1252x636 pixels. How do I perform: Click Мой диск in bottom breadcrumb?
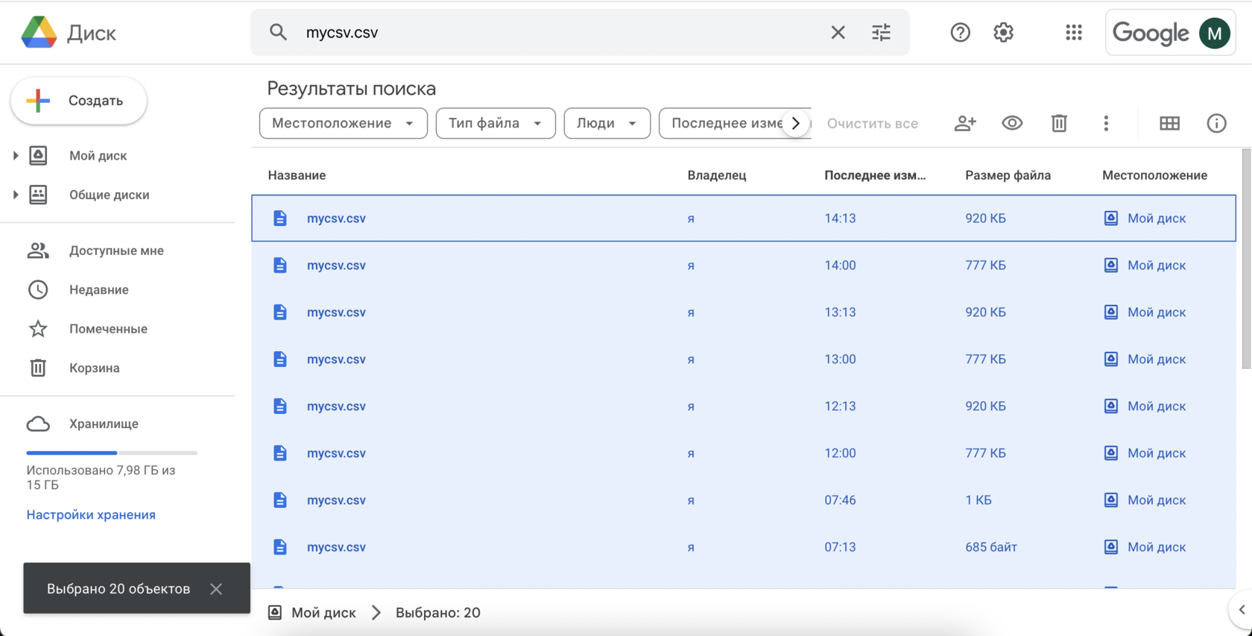coord(323,612)
